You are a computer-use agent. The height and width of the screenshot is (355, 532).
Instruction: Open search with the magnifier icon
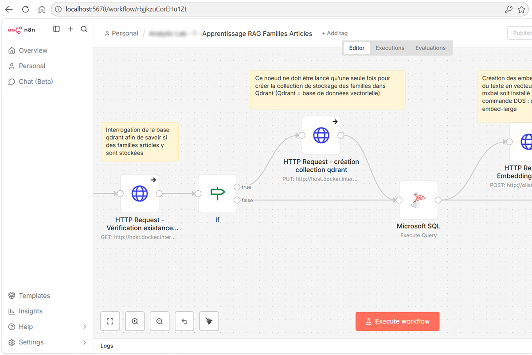point(84,29)
